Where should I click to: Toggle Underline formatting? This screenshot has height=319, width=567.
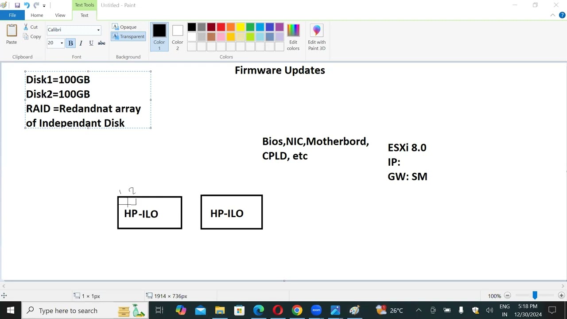coord(91,43)
